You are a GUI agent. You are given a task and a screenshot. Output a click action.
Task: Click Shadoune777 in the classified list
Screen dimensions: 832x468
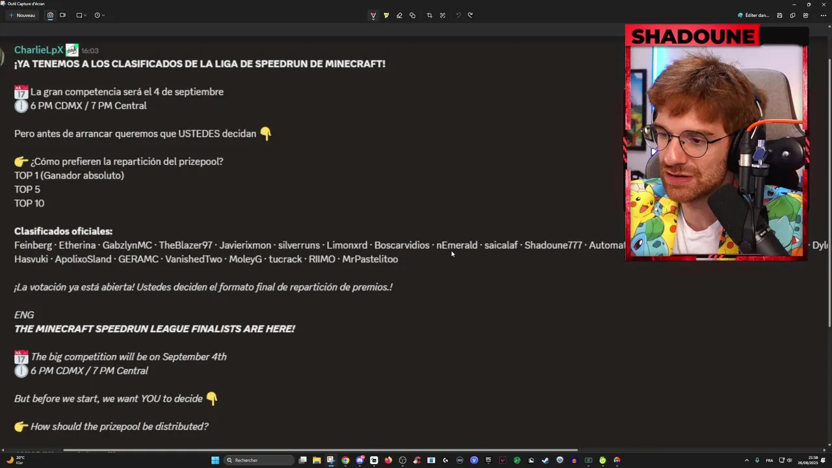click(x=553, y=245)
